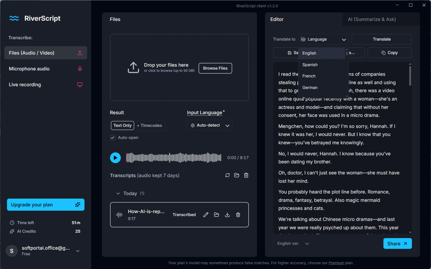The width and height of the screenshot is (431, 269).
Task: Click the Browse Files button
Action: point(215,68)
